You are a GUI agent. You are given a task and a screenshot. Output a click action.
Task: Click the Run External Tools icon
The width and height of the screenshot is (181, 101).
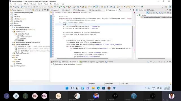pos(68,7)
